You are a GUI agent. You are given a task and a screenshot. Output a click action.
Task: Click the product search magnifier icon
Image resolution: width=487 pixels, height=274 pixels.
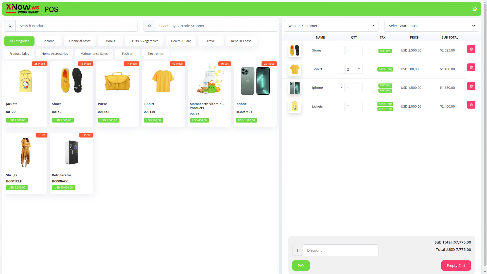pyautogui.click(x=10, y=26)
